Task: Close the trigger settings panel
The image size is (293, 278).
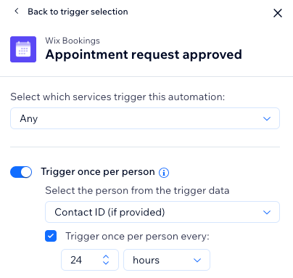Action: pyautogui.click(x=278, y=13)
